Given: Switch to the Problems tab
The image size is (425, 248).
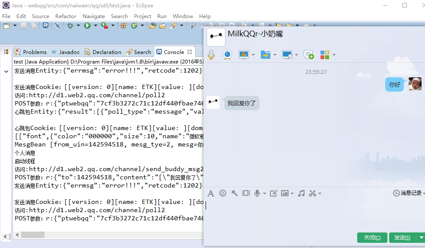Looking at the screenshot, I should (31, 52).
